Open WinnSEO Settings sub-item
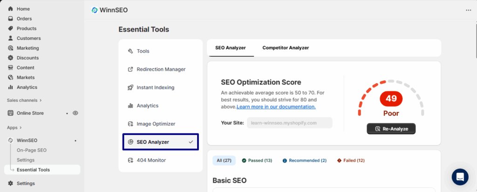The width and height of the screenshot is (477, 192). (26, 160)
